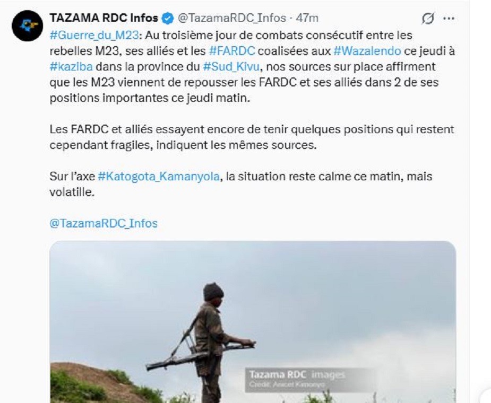Open the #FARDC hashtag

pyautogui.click(x=232, y=51)
